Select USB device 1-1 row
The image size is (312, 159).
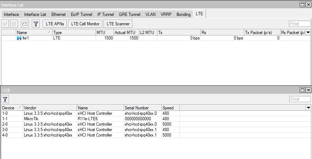pyautogui.click(x=156, y=119)
